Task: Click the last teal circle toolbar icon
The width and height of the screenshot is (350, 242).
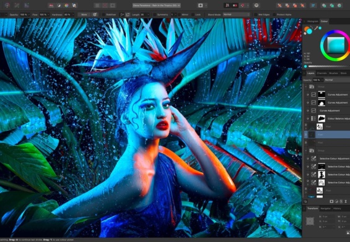Action: click(339, 6)
